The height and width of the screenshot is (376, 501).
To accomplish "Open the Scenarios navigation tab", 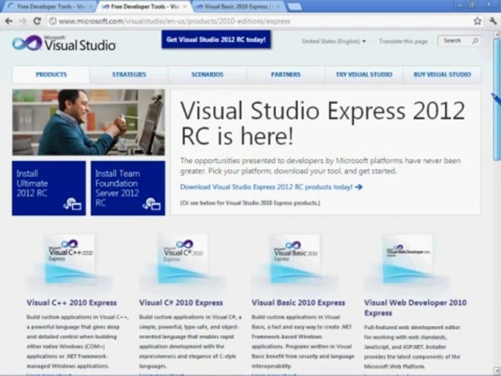I will coord(207,75).
